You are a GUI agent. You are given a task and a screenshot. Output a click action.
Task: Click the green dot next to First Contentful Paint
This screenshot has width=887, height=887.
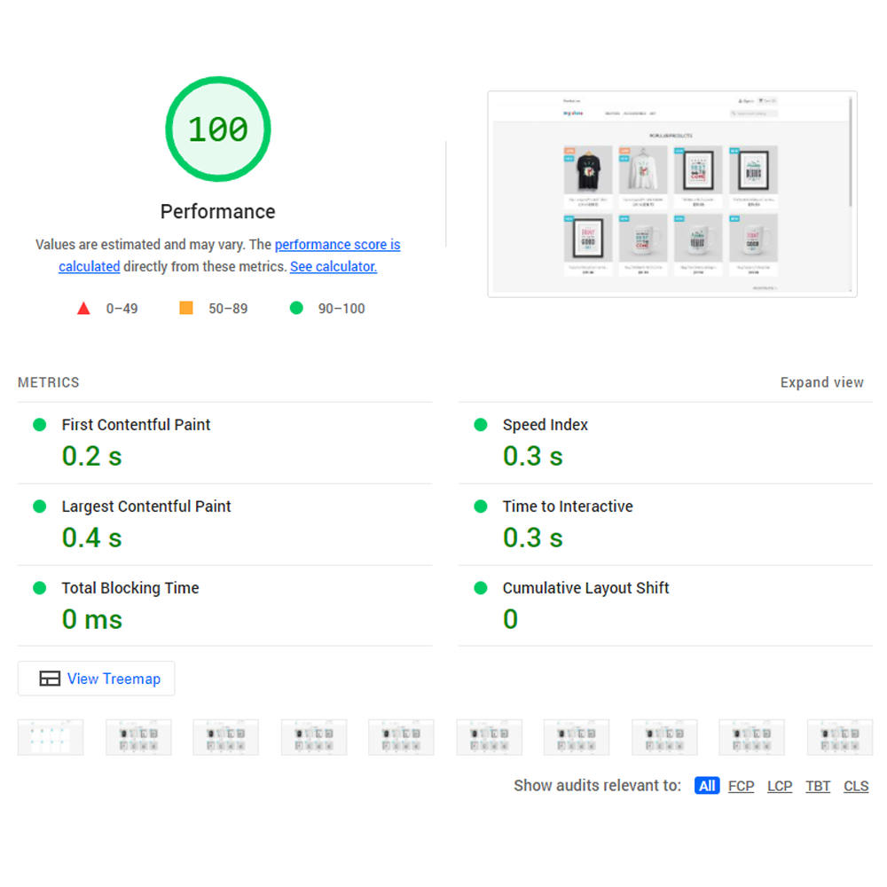click(40, 425)
